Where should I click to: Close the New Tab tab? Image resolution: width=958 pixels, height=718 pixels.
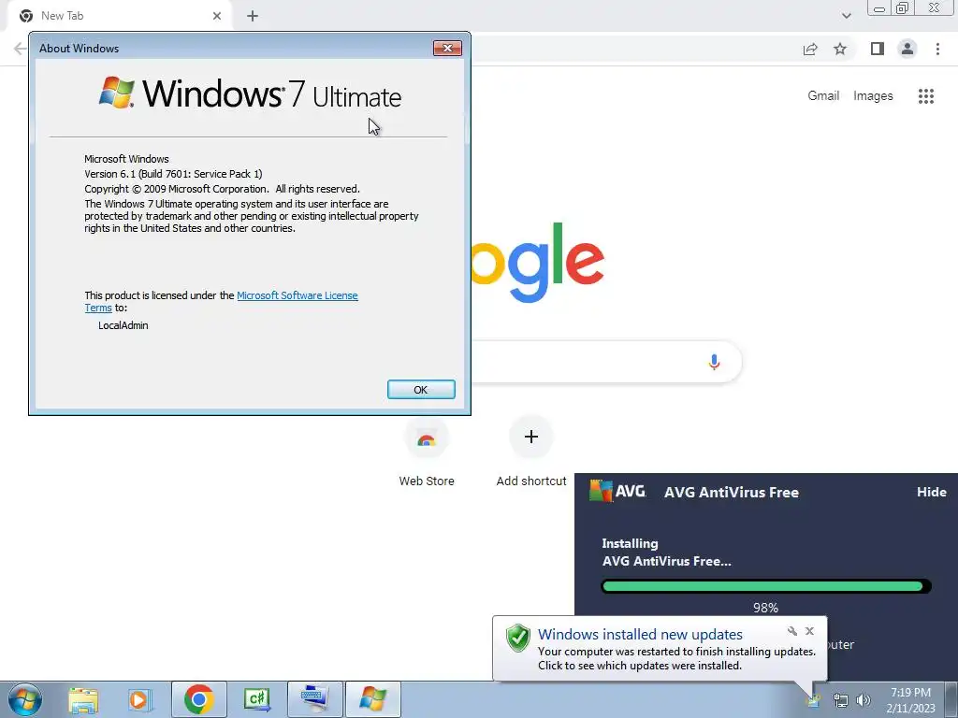coord(217,16)
